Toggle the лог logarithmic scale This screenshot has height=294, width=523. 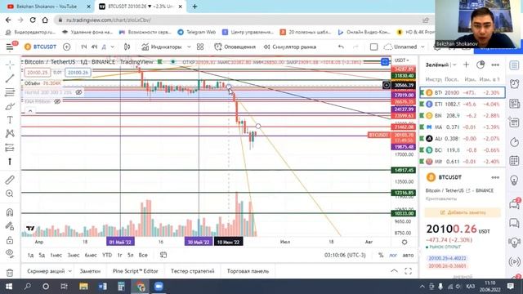[393, 255]
